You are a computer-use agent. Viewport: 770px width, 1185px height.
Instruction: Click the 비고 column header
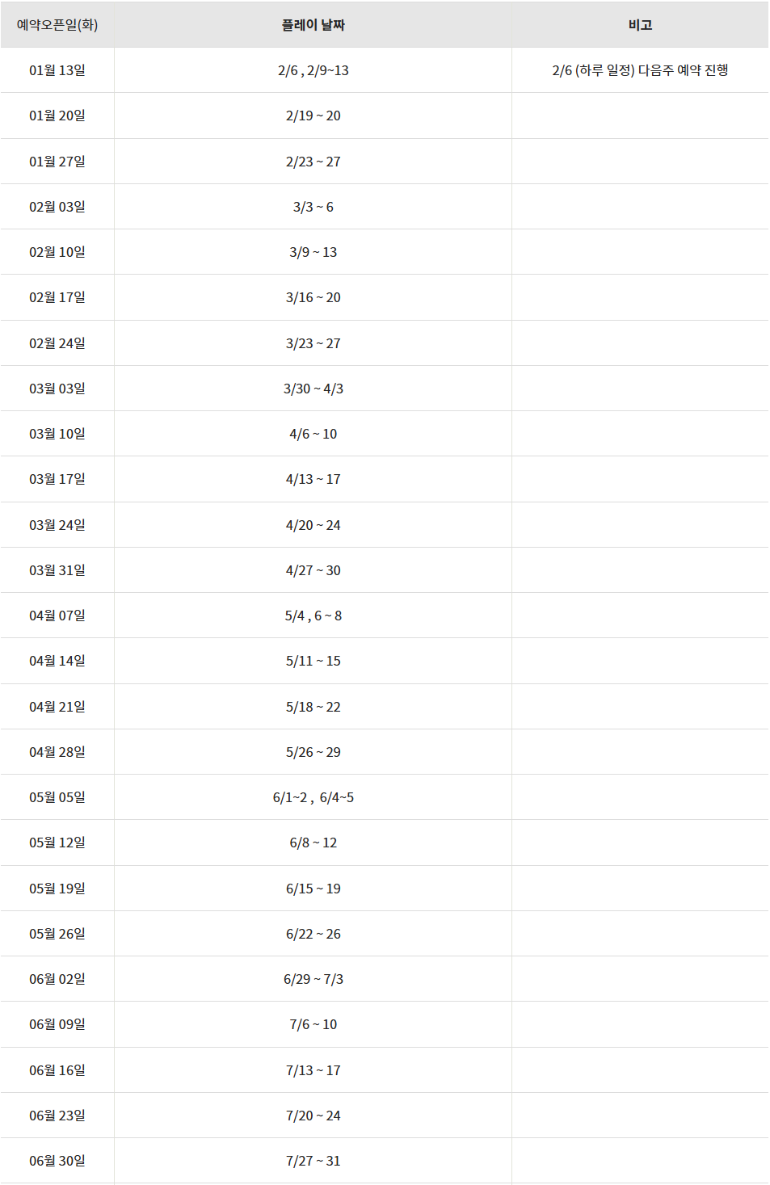click(x=640, y=25)
